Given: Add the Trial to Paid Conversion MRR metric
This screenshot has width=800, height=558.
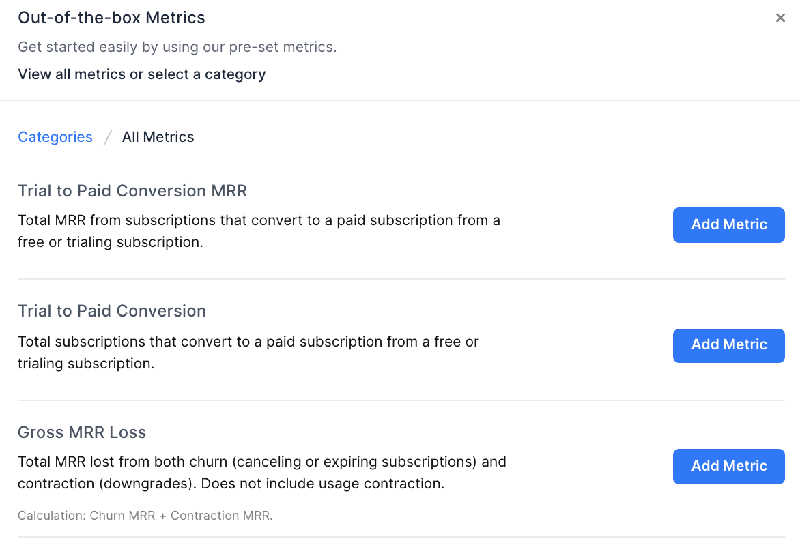Looking at the screenshot, I should coord(728,225).
